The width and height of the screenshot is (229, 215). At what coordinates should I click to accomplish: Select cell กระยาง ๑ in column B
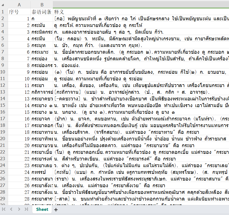click(x=42, y=105)
